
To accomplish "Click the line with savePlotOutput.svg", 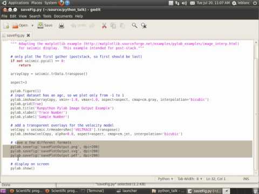I will (55, 151).
